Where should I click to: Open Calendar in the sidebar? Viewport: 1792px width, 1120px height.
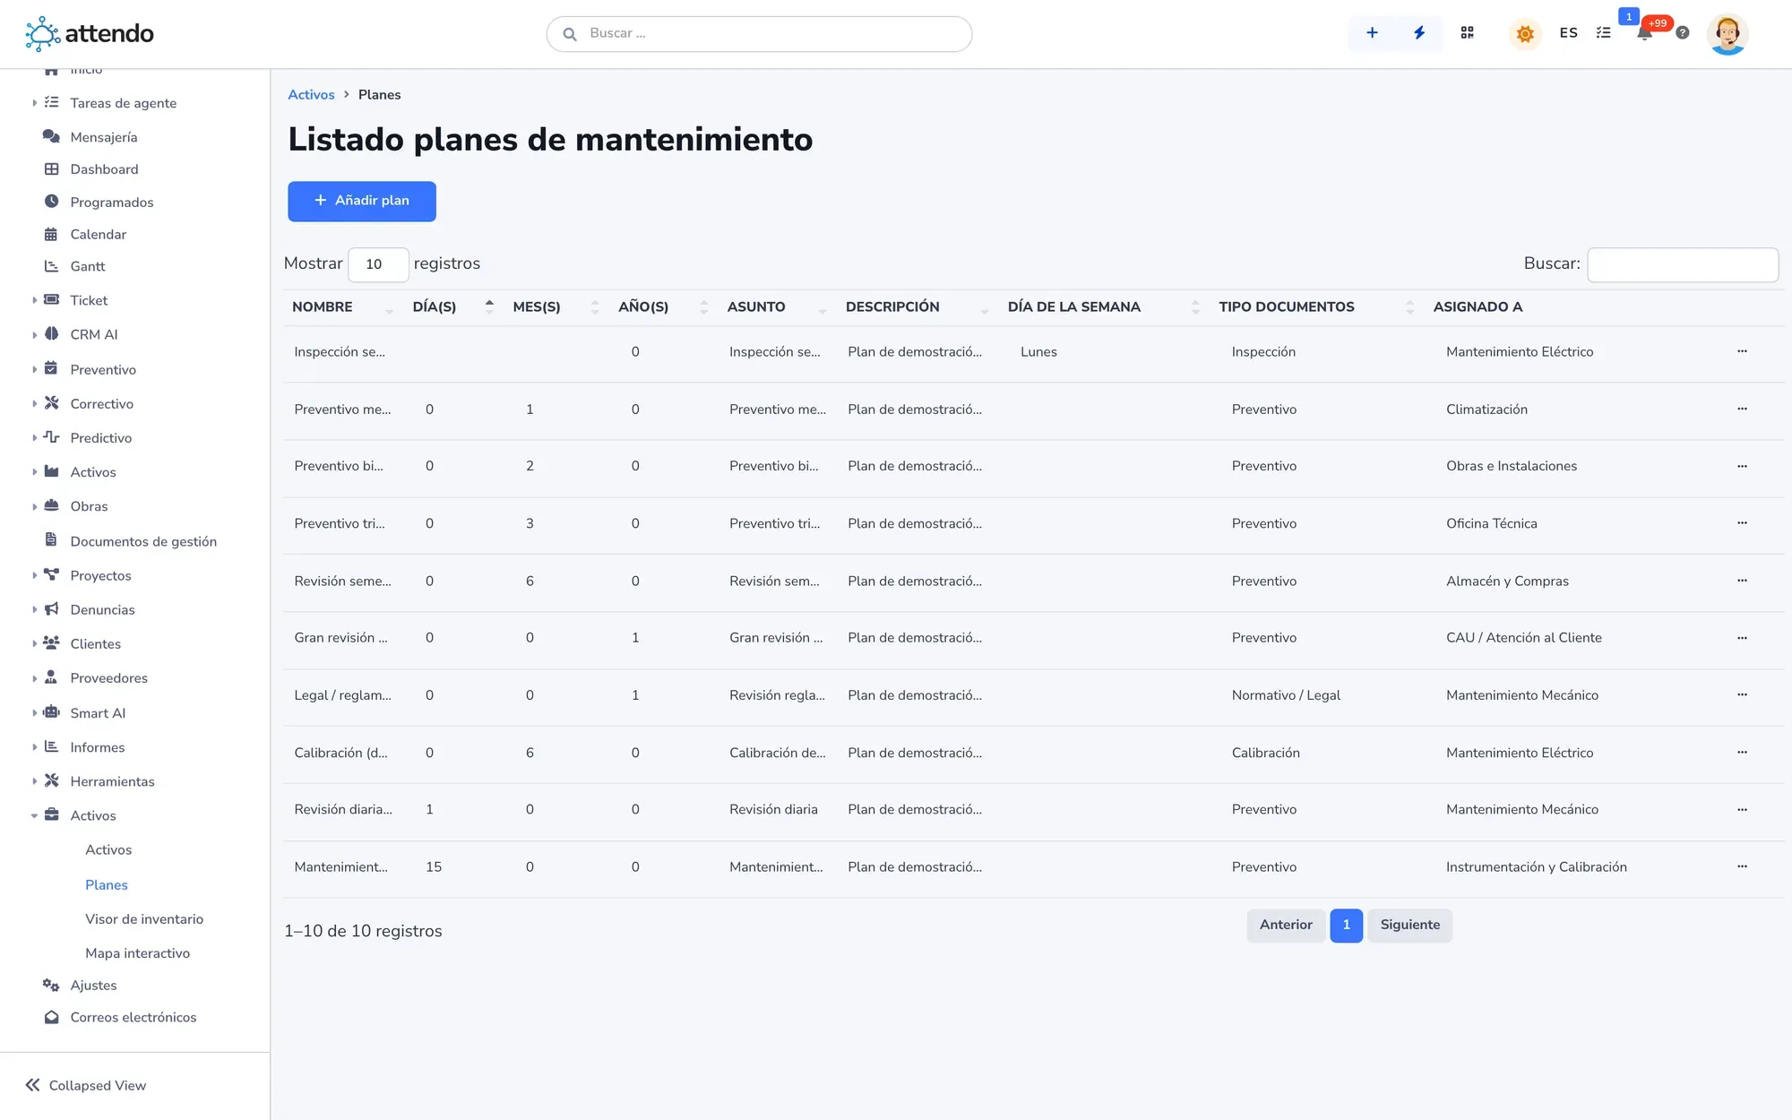[99, 235]
